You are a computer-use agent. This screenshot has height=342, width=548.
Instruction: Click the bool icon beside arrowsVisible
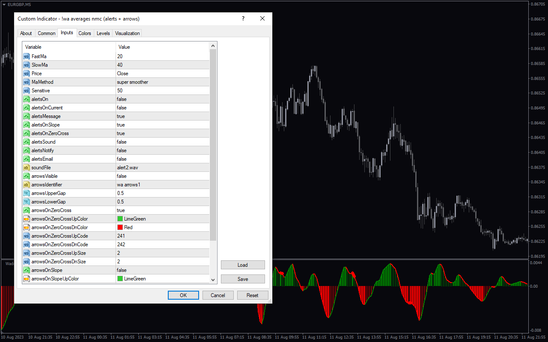tap(26, 176)
